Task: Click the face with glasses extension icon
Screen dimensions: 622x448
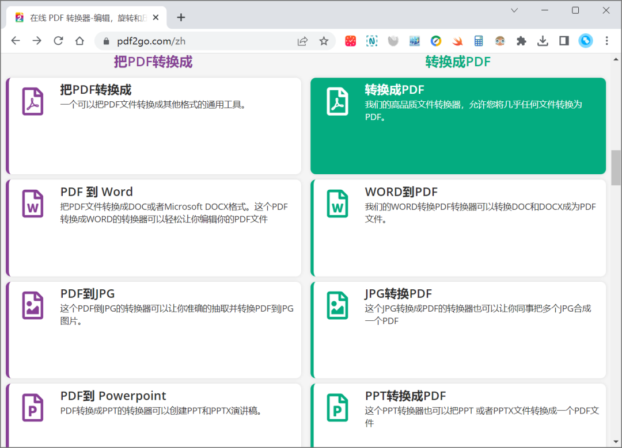Action: click(500, 41)
